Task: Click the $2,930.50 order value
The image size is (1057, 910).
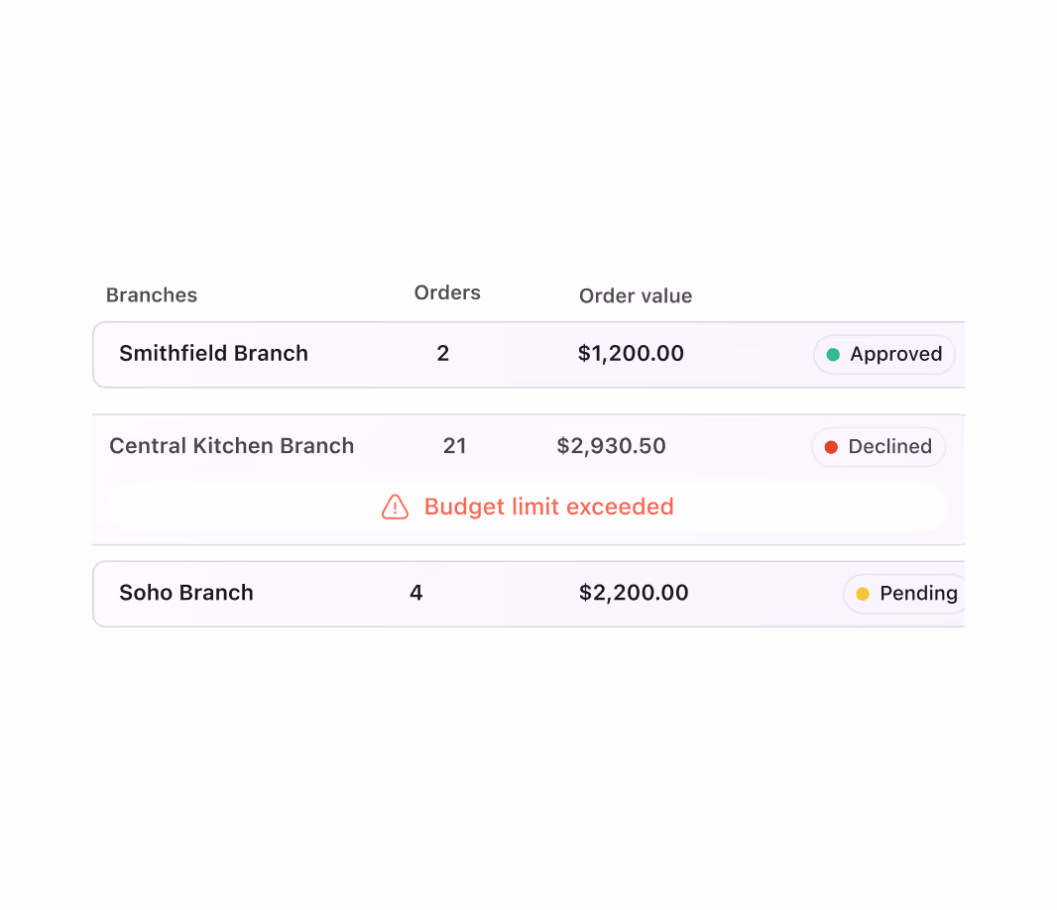Action: [612, 445]
